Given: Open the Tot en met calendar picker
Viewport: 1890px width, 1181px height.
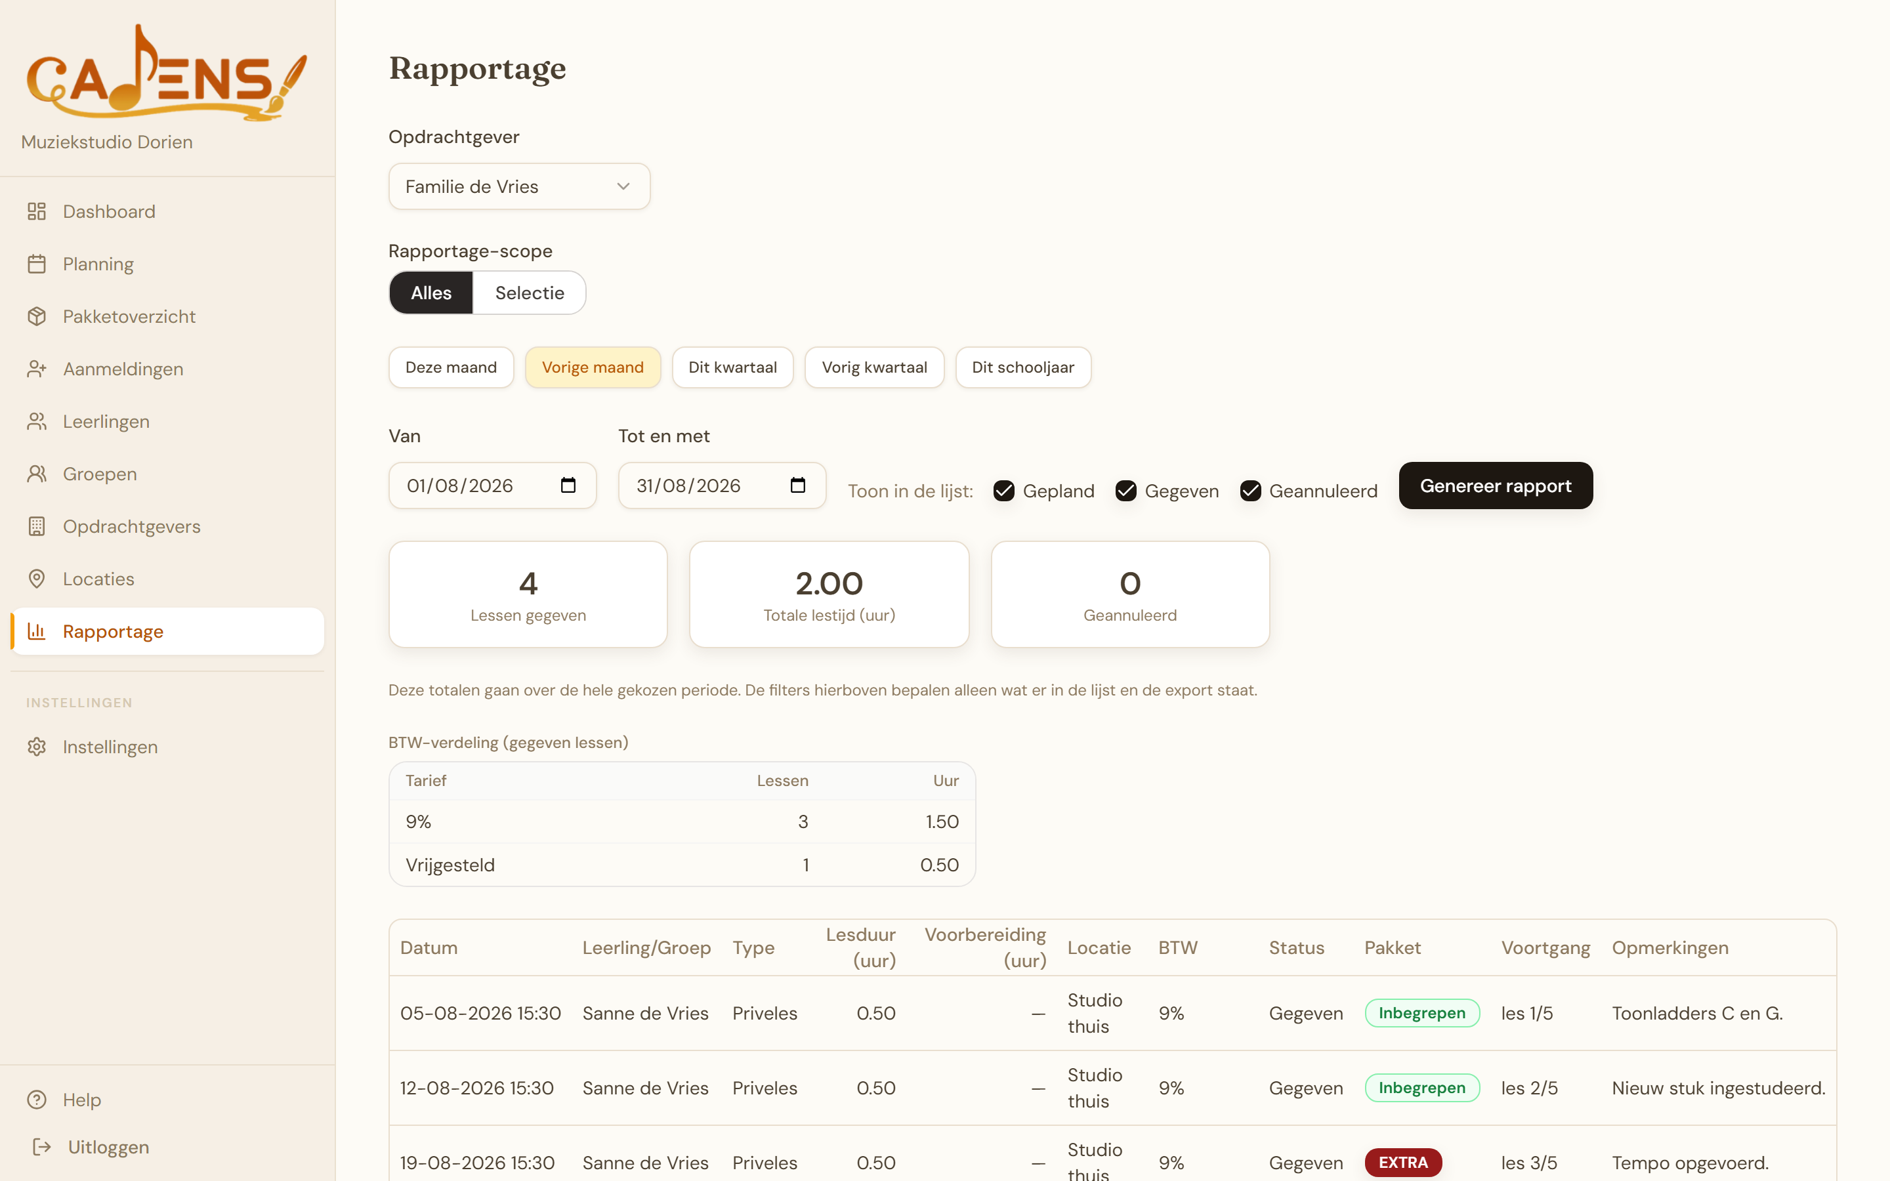Looking at the screenshot, I should tap(797, 485).
